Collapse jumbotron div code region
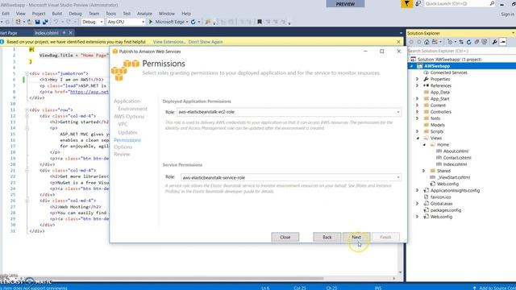 (27, 73)
